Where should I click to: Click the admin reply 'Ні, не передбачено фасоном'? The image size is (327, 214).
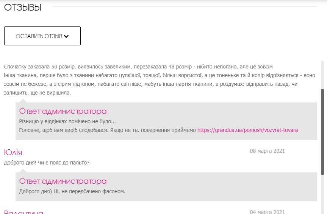[72, 191]
